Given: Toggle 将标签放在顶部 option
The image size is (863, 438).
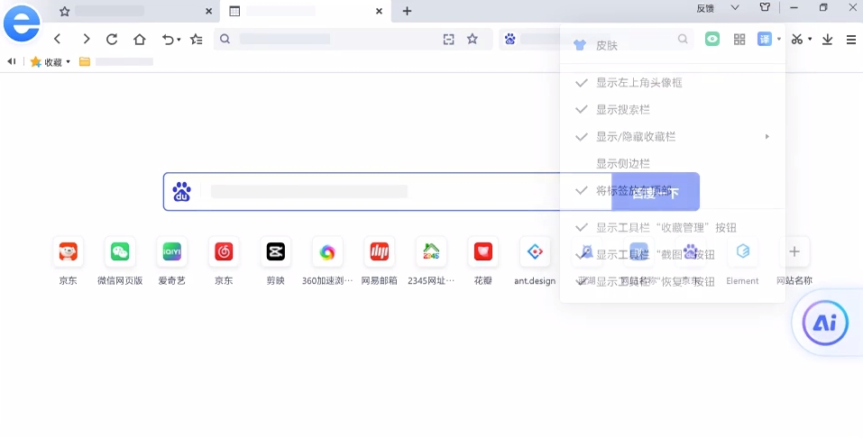Looking at the screenshot, I should [673, 190].
